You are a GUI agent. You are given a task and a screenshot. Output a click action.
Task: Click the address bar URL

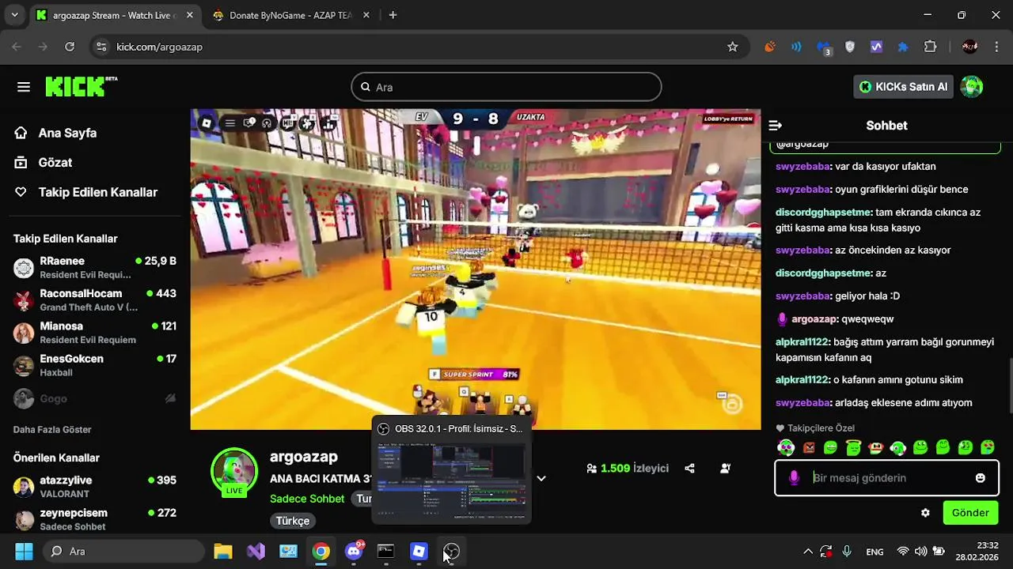tap(160, 47)
